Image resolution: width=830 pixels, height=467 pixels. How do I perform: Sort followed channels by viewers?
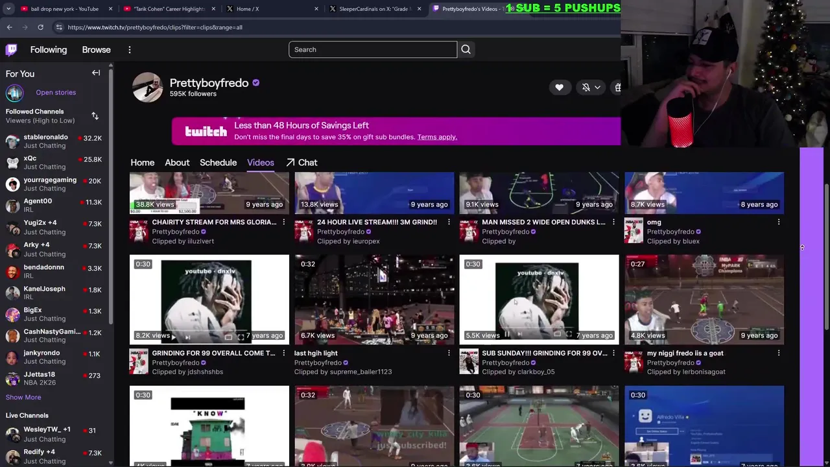[x=95, y=116]
